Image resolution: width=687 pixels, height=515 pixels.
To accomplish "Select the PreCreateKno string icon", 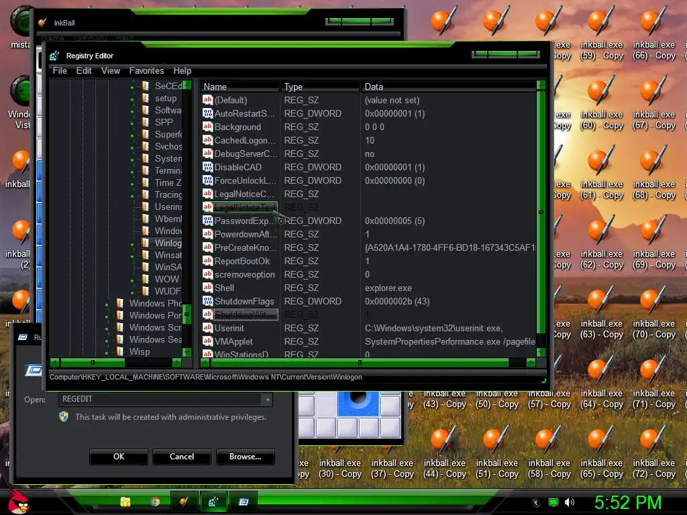I will (208, 247).
